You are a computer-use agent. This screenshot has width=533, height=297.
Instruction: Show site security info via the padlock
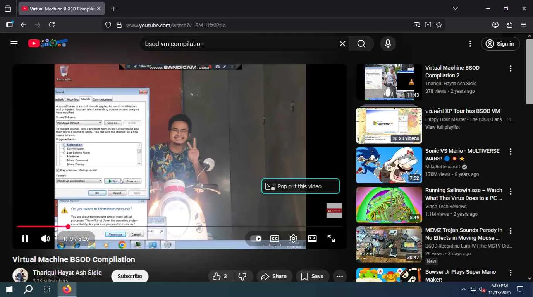click(x=119, y=25)
